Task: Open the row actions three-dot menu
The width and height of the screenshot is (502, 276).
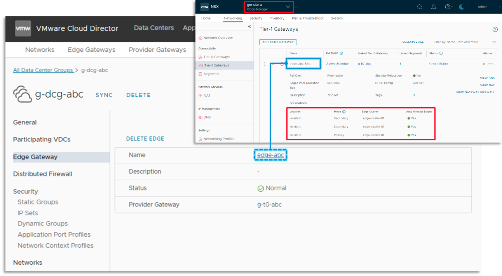Action: [x=264, y=64]
